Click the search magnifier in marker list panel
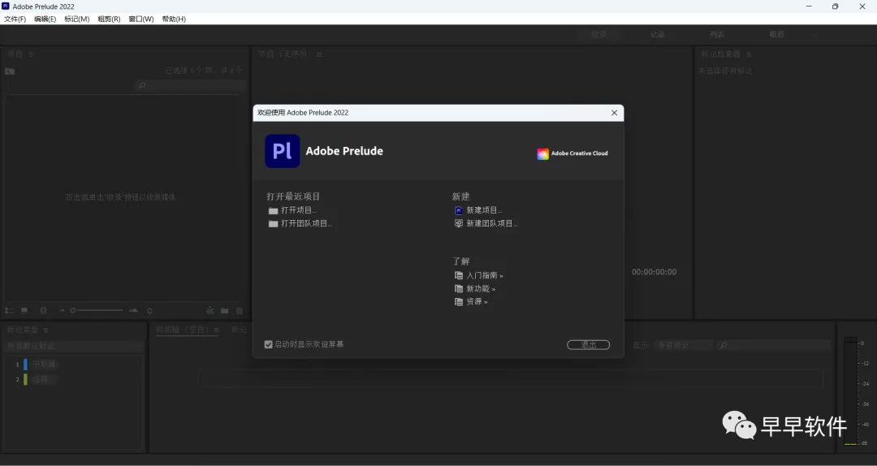The width and height of the screenshot is (877, 466). click(x=724, y=346)
